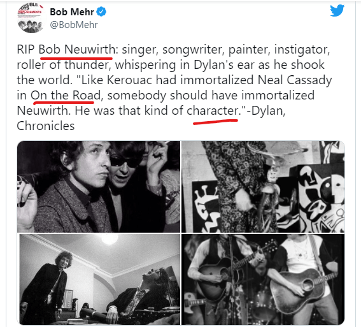Click the Bob Mehr display name
Image resolution: width=361 pixels, height=327 pixels.
72,11
